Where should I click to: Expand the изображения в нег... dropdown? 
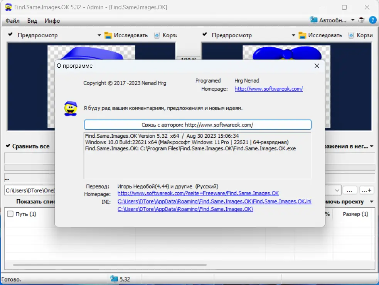point(372,147)
